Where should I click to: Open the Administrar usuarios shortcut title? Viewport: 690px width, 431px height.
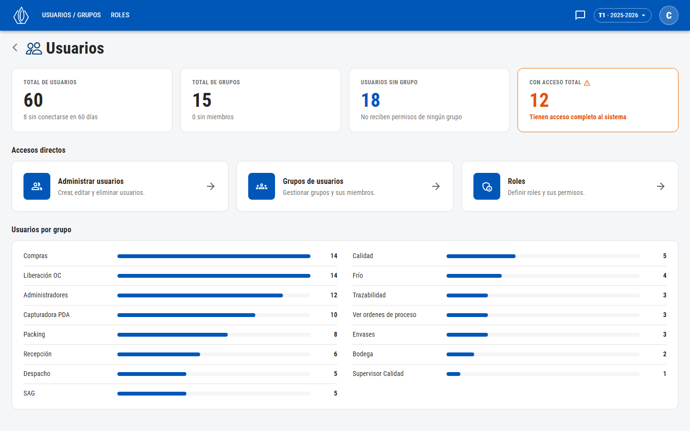tap(91, 181)
